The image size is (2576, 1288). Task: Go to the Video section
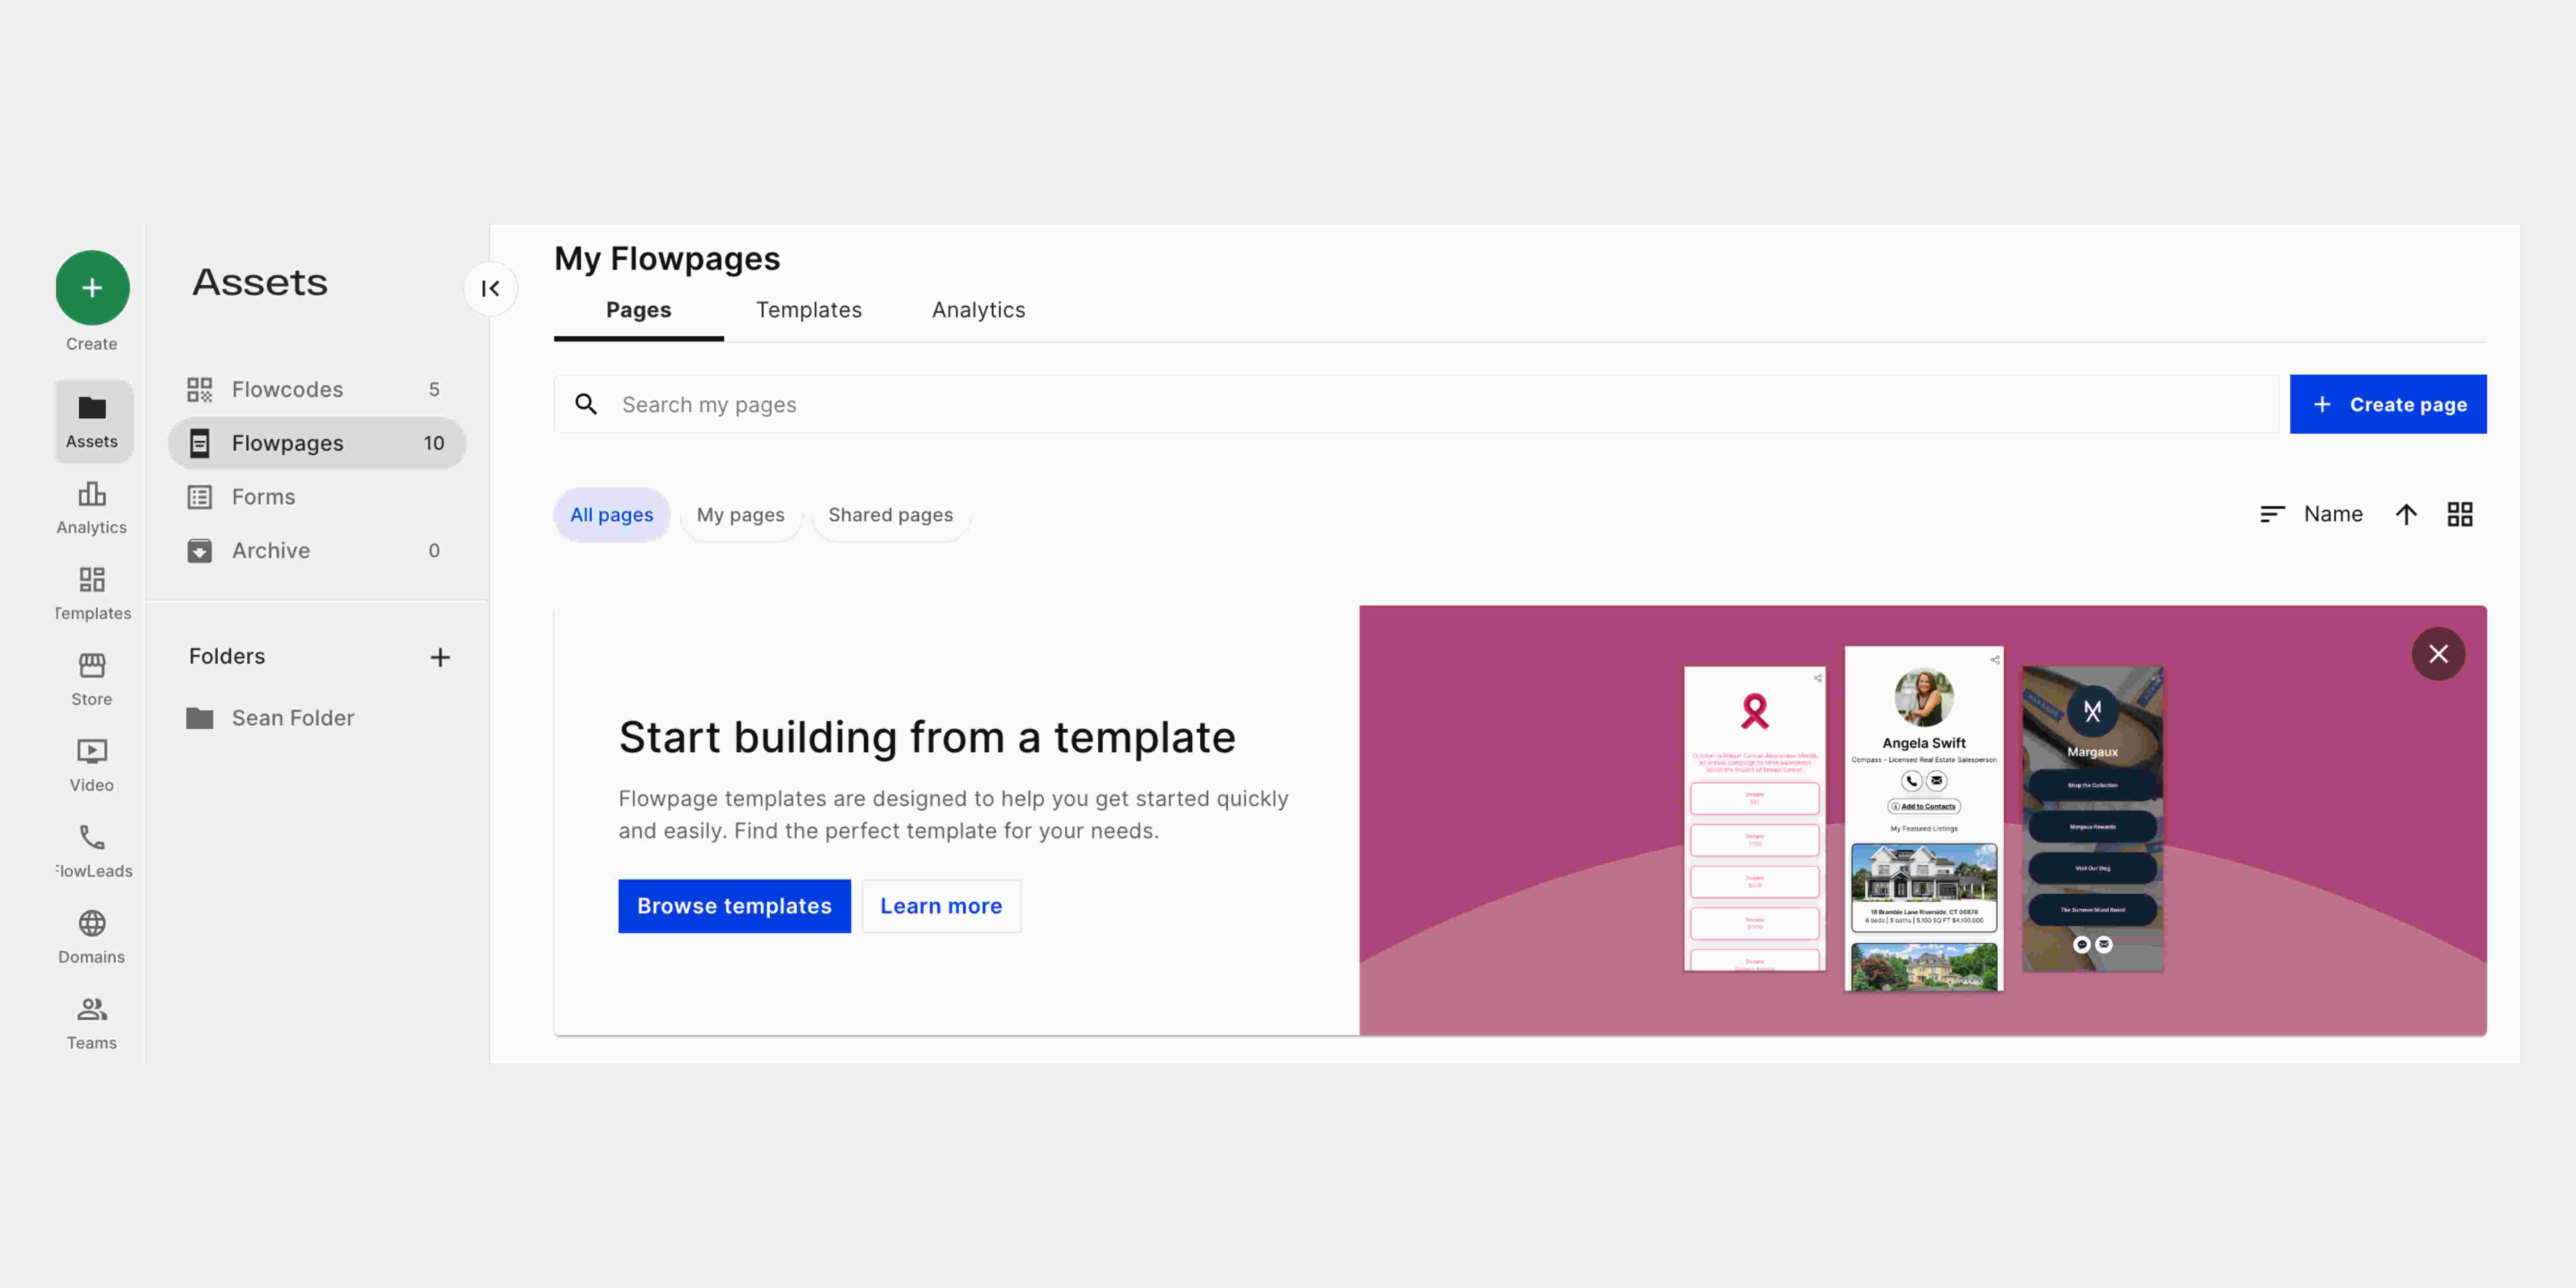coord(92,765)
